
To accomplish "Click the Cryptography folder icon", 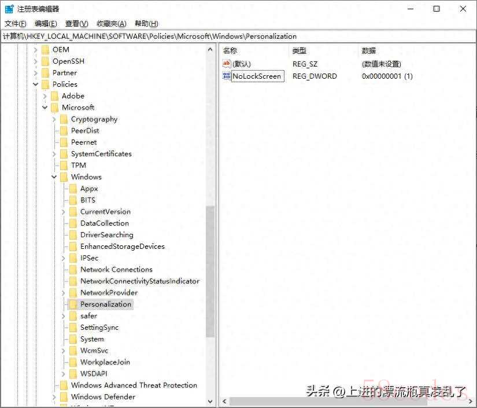I will (64, 119).
